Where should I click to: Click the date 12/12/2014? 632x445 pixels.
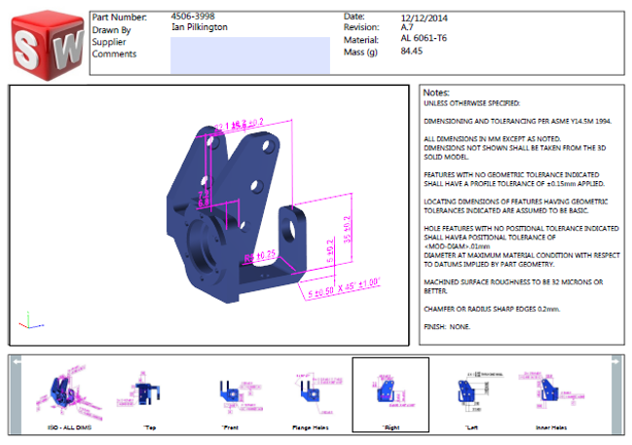tap(426, 18)
